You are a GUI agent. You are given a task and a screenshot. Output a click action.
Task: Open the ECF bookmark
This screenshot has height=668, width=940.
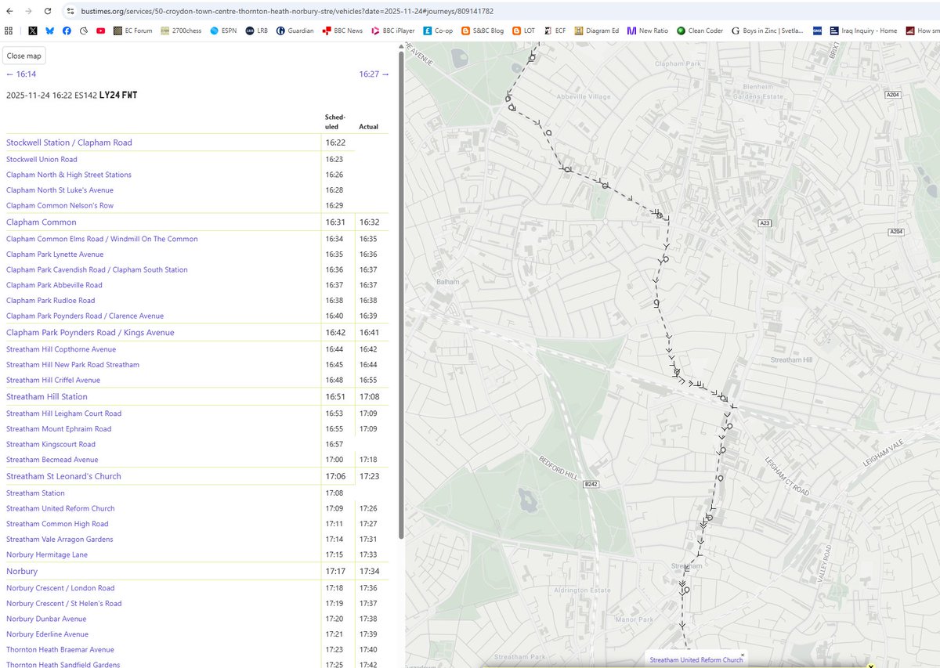coord(555,31)
